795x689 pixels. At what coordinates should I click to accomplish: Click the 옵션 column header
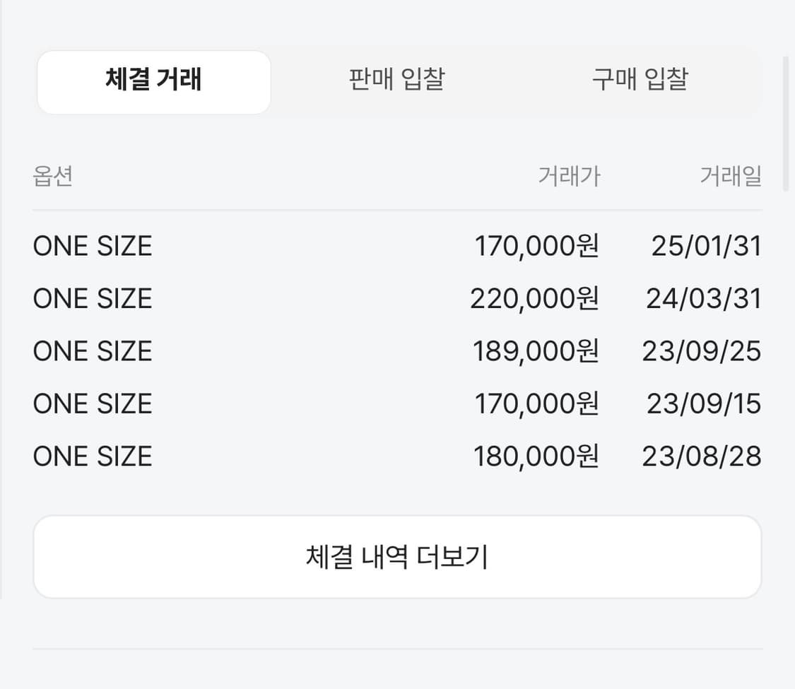[53, 176]
